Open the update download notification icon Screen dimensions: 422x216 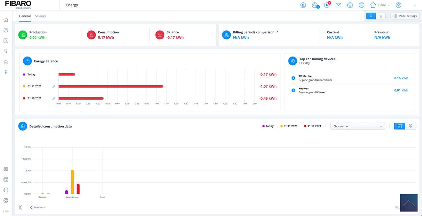pos(327,5)
